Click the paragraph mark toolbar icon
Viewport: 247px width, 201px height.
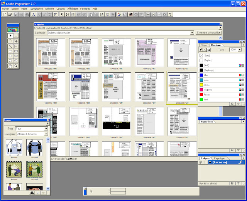(62, 15)
